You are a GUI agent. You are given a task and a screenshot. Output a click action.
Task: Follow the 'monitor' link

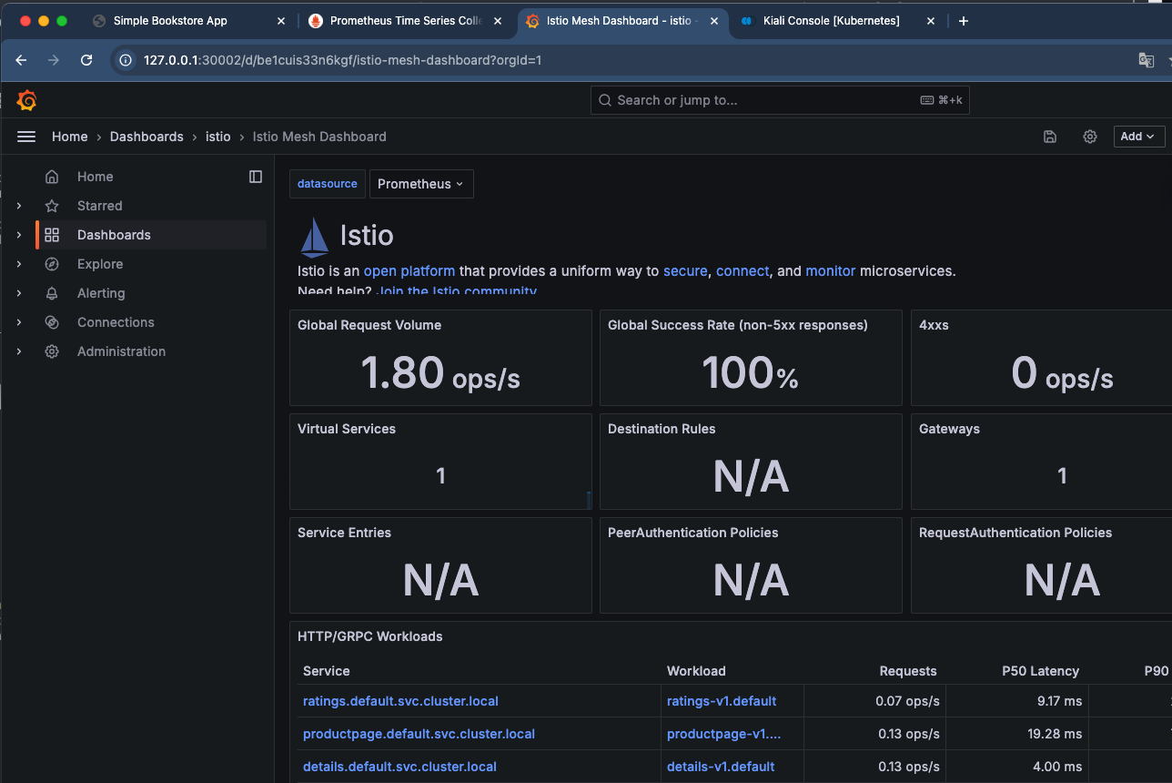pos(831,271)
